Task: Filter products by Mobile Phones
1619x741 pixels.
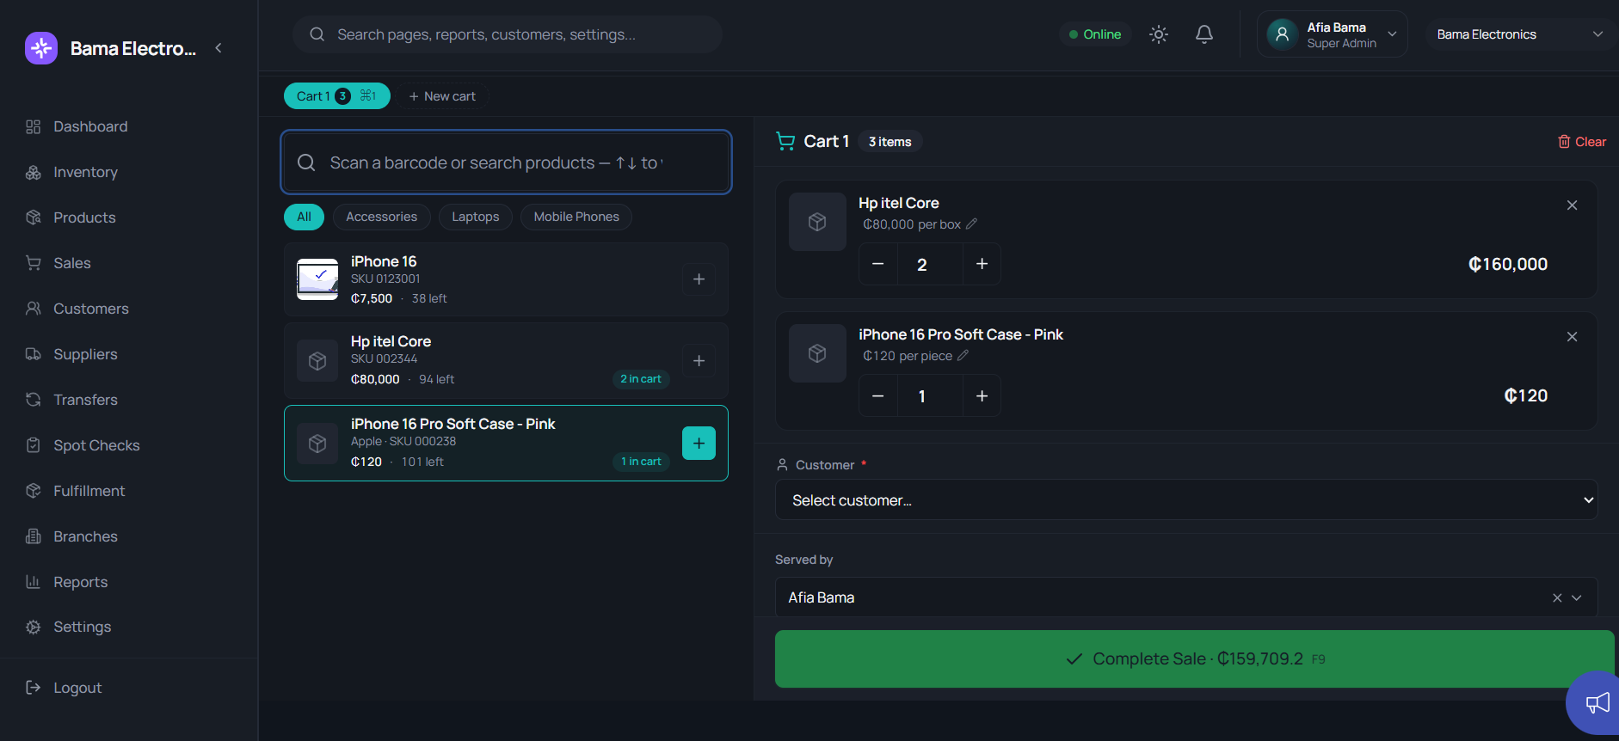Action: click(x=576, y=217)
